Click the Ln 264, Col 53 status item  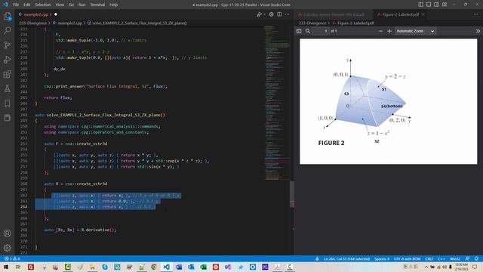point(346,258)
